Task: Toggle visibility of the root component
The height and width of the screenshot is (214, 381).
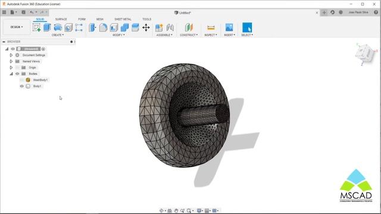Action: click(x=13, y=49)
